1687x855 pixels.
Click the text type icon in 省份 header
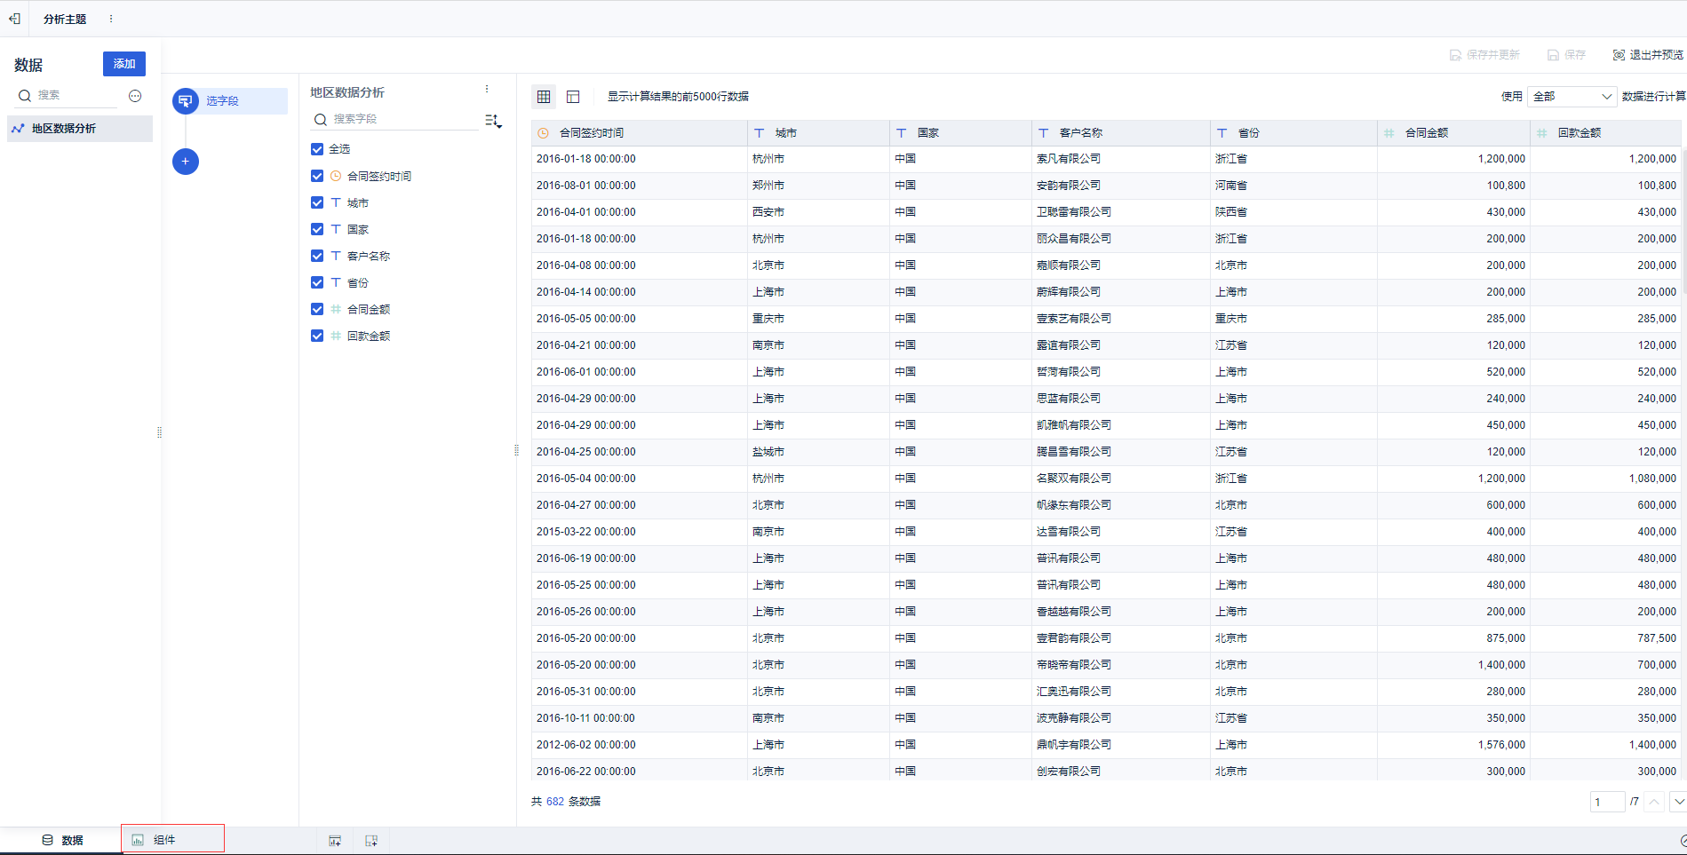(1222, 133)
